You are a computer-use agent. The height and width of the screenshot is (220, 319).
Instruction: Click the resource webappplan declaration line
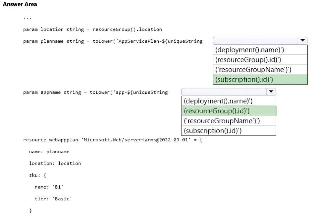click(113, 140)
